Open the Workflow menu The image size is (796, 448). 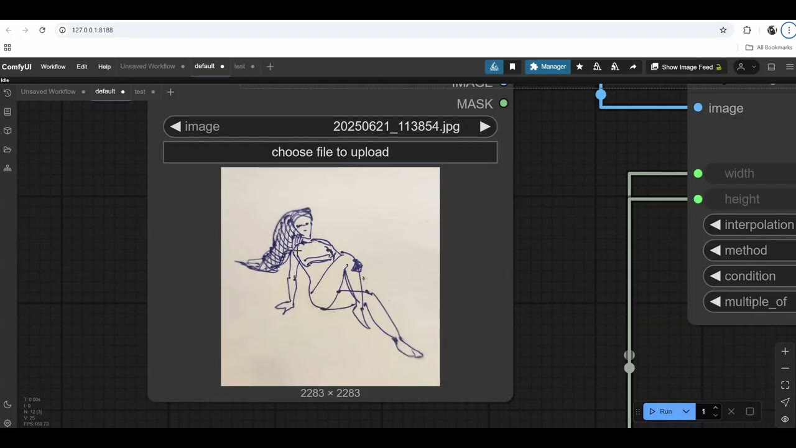53,67
